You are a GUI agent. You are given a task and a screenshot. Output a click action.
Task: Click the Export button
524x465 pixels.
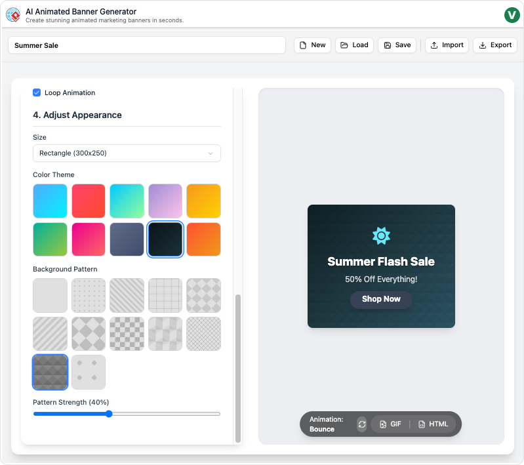(x=495, y=45)
